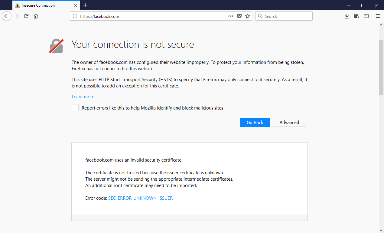The width and height of the screenshot is (384, 233).
Task: Open page actions three-dot menu
Action: 231,16
